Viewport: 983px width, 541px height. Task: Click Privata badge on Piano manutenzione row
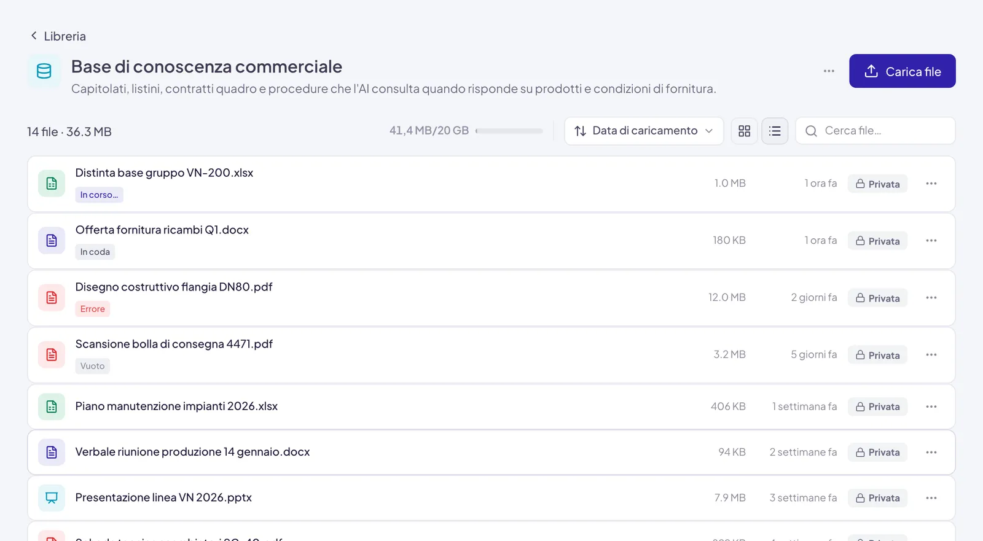click(877, 407)
